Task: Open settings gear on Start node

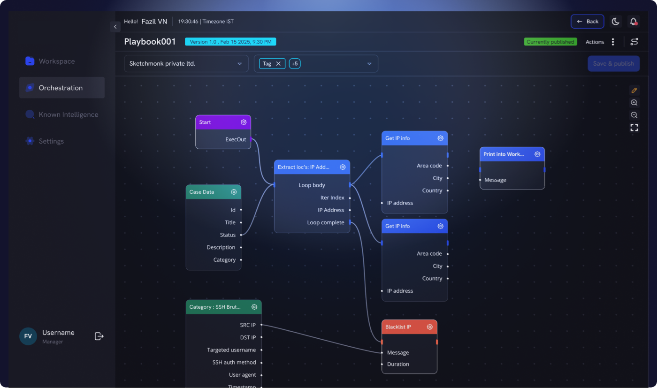Action: (244, 122)
